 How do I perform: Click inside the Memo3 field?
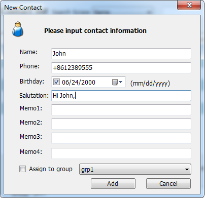pyautogui.click(x=121, y=138)
